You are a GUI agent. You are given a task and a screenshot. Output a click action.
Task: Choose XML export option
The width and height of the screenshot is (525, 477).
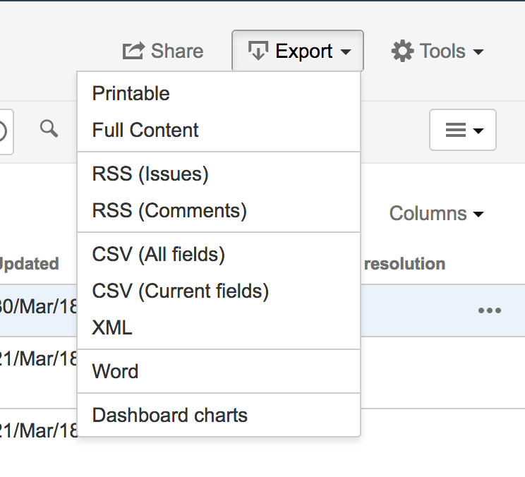pos(112,328)
